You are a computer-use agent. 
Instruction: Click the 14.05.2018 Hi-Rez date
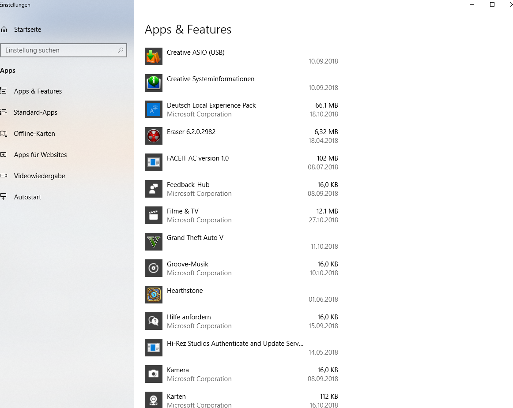coord(323,352)
